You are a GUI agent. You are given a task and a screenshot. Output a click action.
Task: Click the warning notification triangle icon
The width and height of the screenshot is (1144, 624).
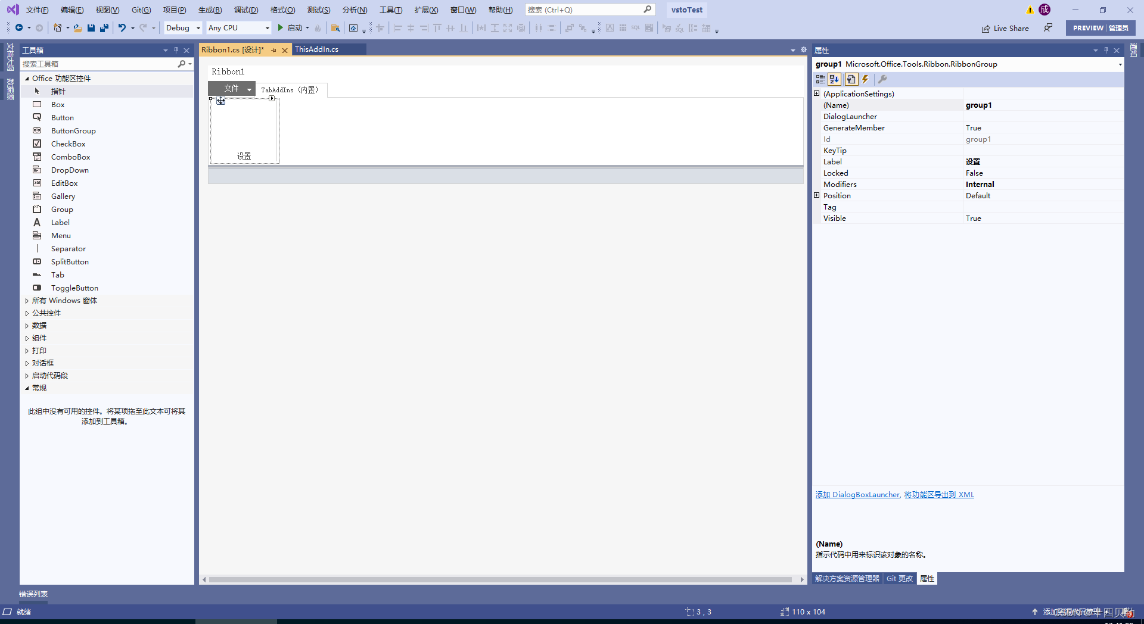[1030, 10]
